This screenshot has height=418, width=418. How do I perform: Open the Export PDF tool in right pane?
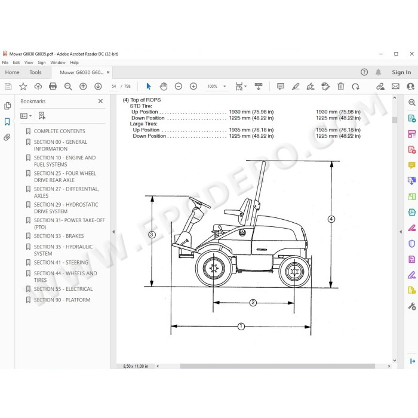[x=412, y=118]
